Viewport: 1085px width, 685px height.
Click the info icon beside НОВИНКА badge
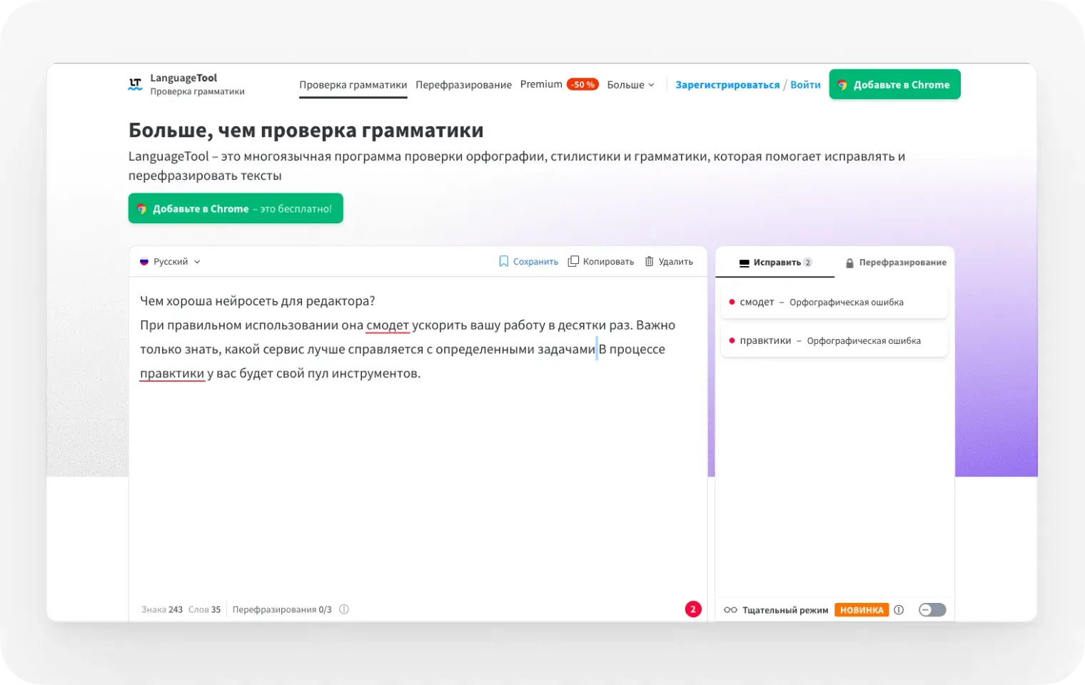coord(899,610)
